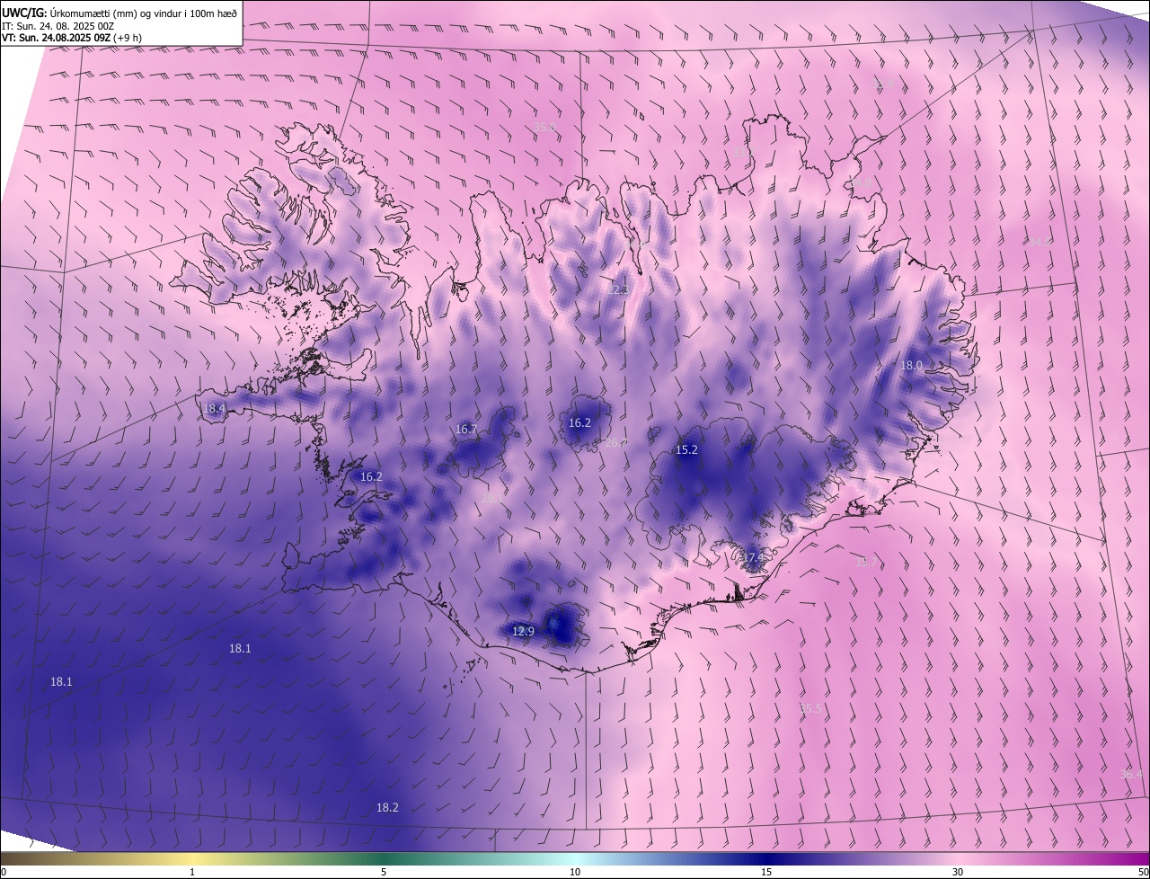Screen dimensions: 1150x879
Task: Click the 50 tick on the color scale
Action: (x=1143, y=873)
